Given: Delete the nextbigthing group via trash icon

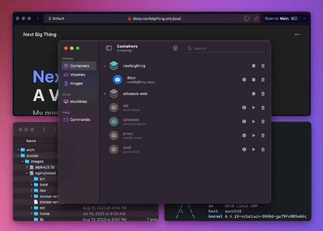Looking at the screenshot, I should (263, 66).
